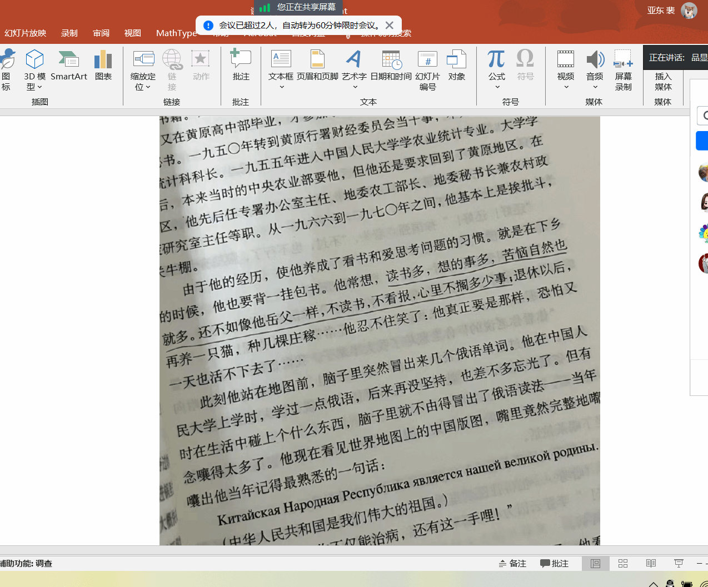Open the Slide Show (幻灯片放映) tab
The width and height of the screenshot is (708, 587).
[x=26, y=33]
